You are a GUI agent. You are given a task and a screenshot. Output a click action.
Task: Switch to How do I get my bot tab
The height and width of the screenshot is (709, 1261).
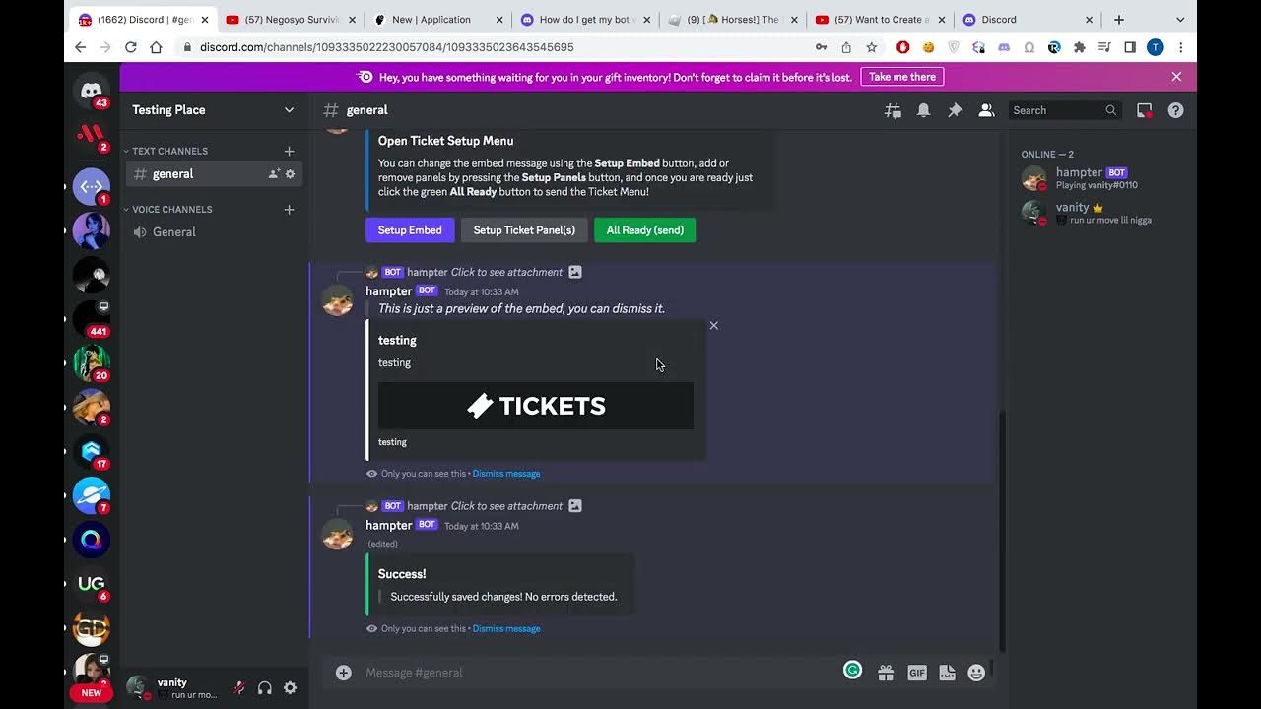click(x=586, y=20)
